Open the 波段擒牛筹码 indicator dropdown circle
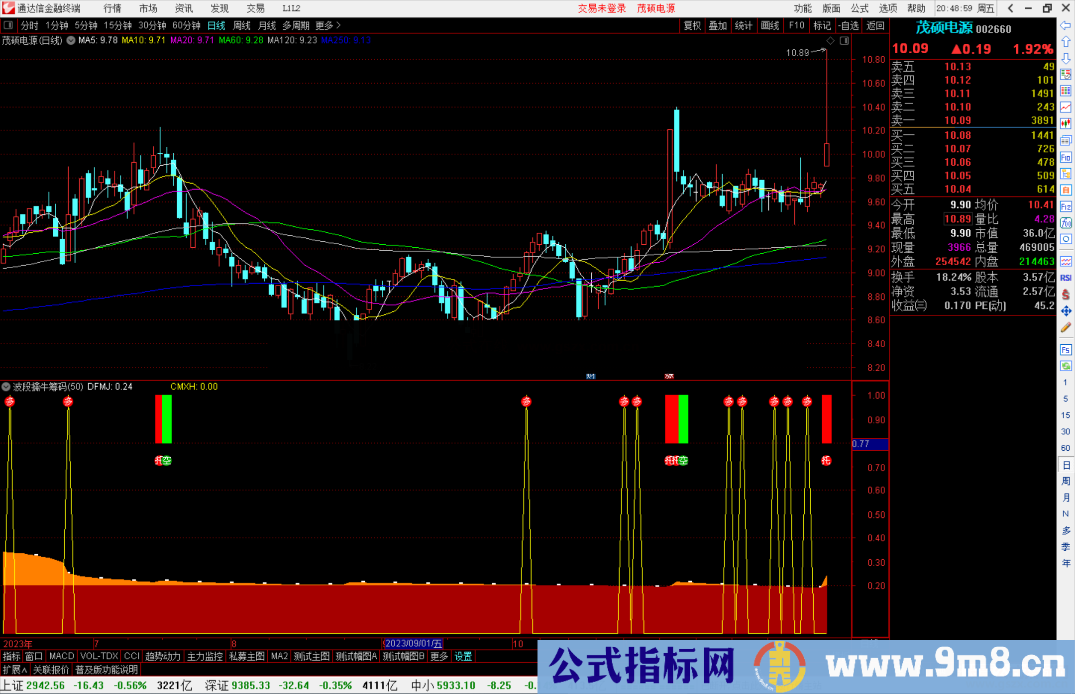Viewport: 1075px width, 694px height. 6,387
